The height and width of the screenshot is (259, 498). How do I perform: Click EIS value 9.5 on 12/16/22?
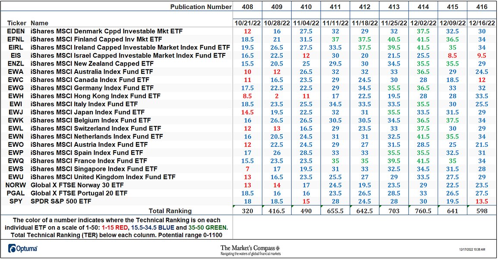[482, 56]
